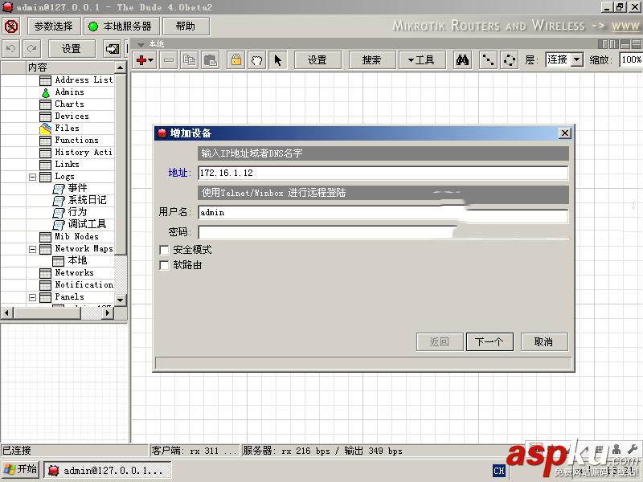Click the www link in banner
This screenshot has width=643, height=482.
click(625, 27)
